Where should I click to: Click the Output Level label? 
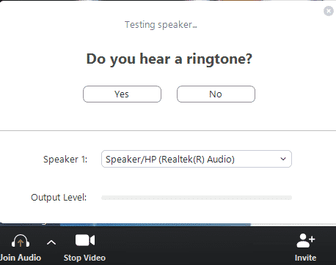point(59,198)
